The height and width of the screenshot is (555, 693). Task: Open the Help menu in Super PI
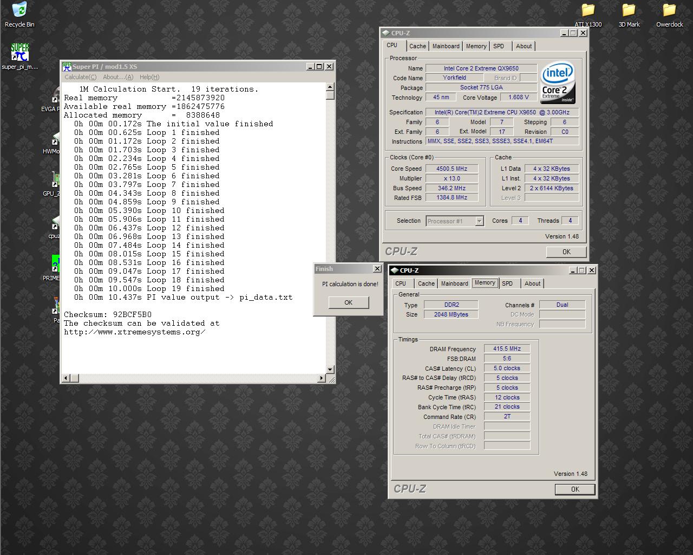pyautogui.click(x=149, y=77)
